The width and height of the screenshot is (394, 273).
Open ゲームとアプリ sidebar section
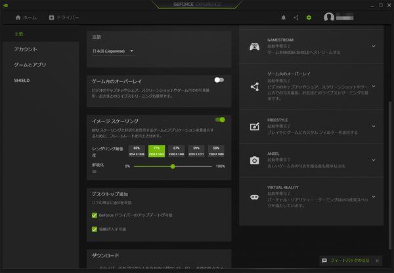click(41, 65)
